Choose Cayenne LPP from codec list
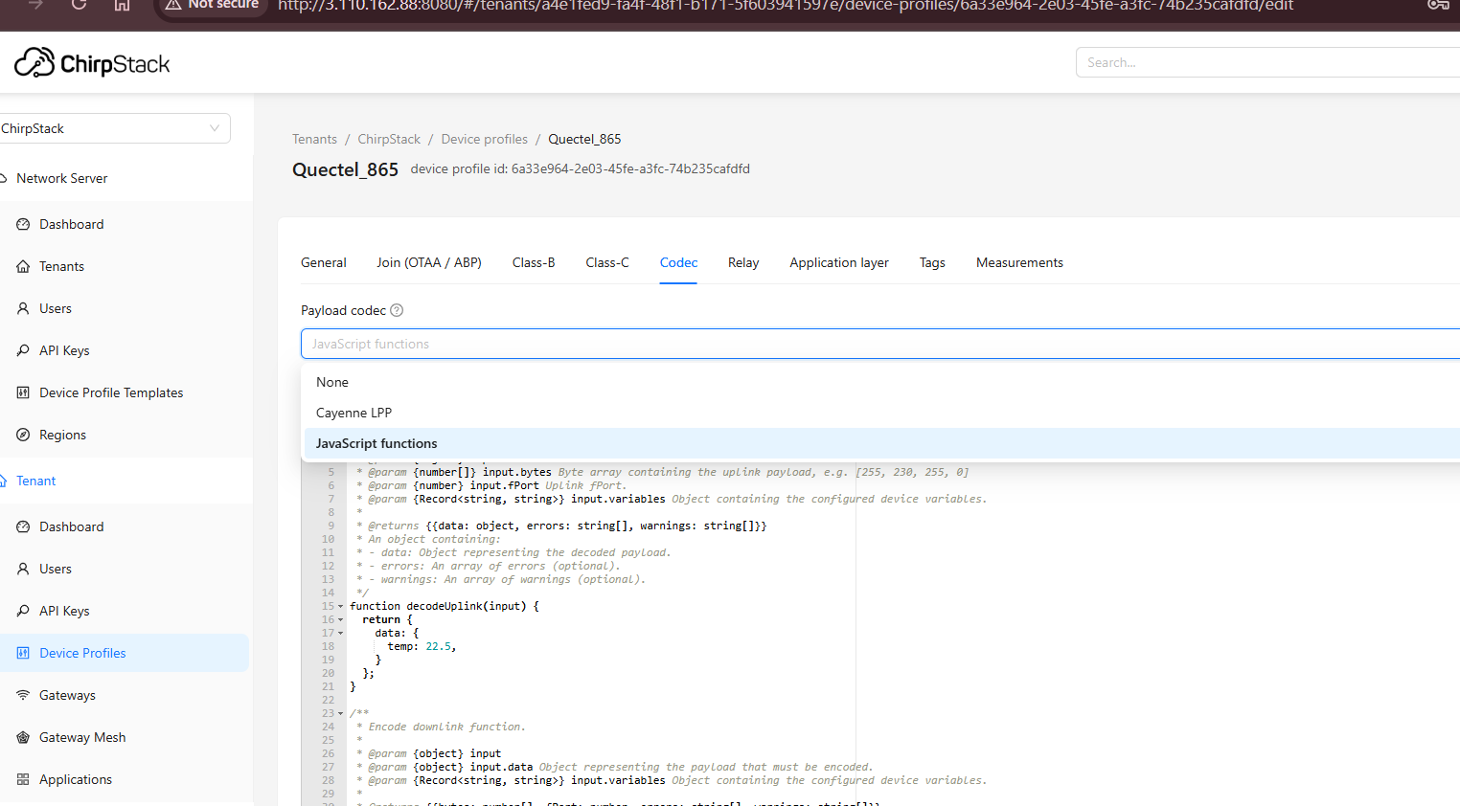The height and width of the screenshot is (806, 1460). [354, 413]
